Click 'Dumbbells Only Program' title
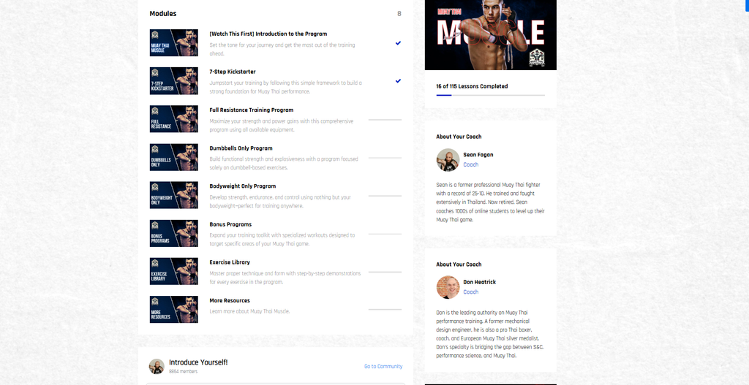The image size is (749, 385). point(241,148)
